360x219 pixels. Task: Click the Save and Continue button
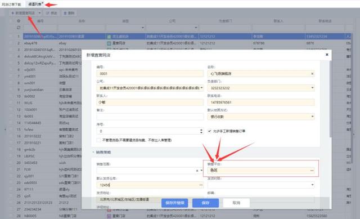(x=175, y=203)
